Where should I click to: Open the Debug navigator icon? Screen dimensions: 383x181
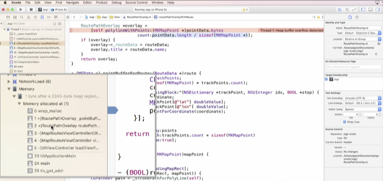click(x=42, y=17)
